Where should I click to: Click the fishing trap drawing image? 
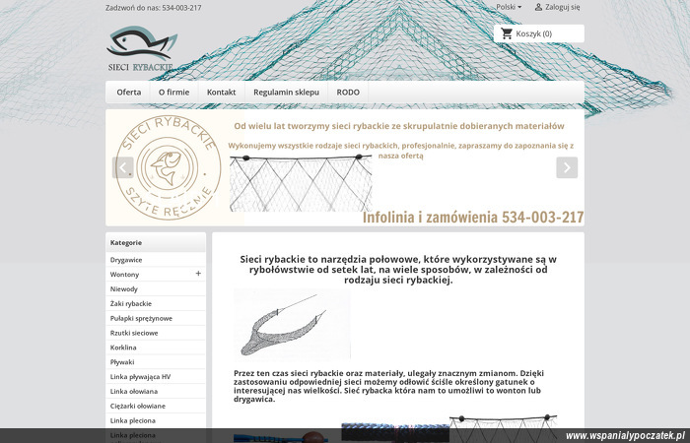[x=292, y=325]
